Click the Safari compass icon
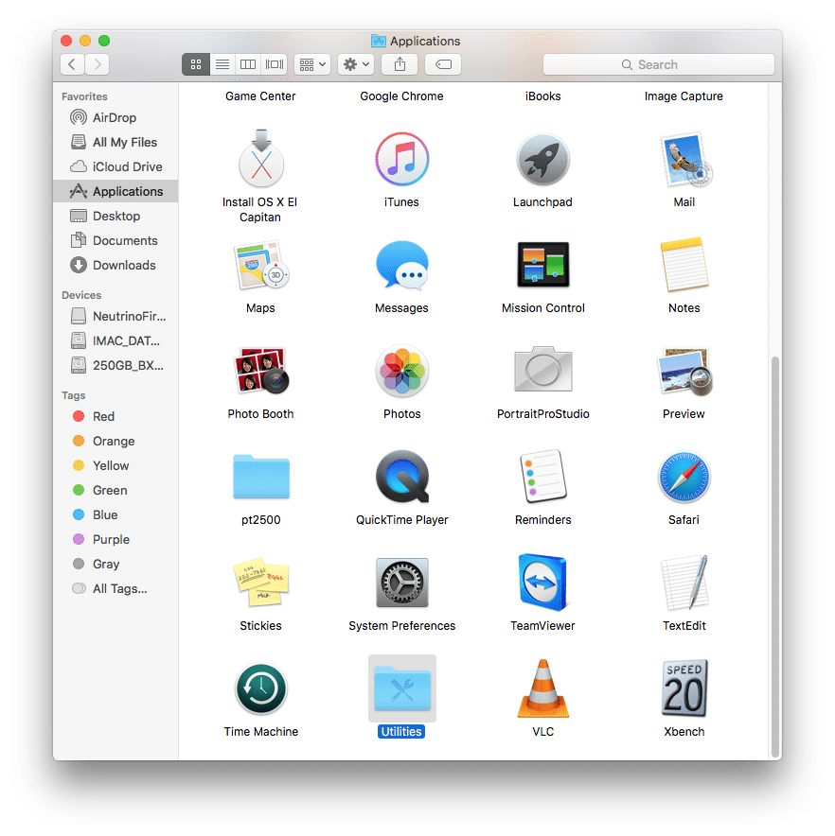Viewport: 835px width, 836px height. pyautogui.click(x=684, y=478)
